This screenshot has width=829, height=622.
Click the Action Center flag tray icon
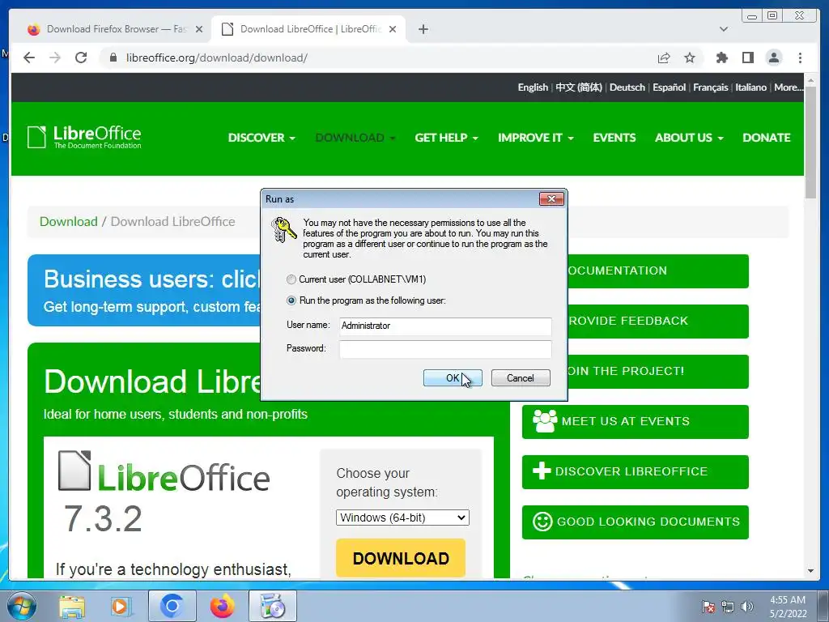(x=708, y=607)
